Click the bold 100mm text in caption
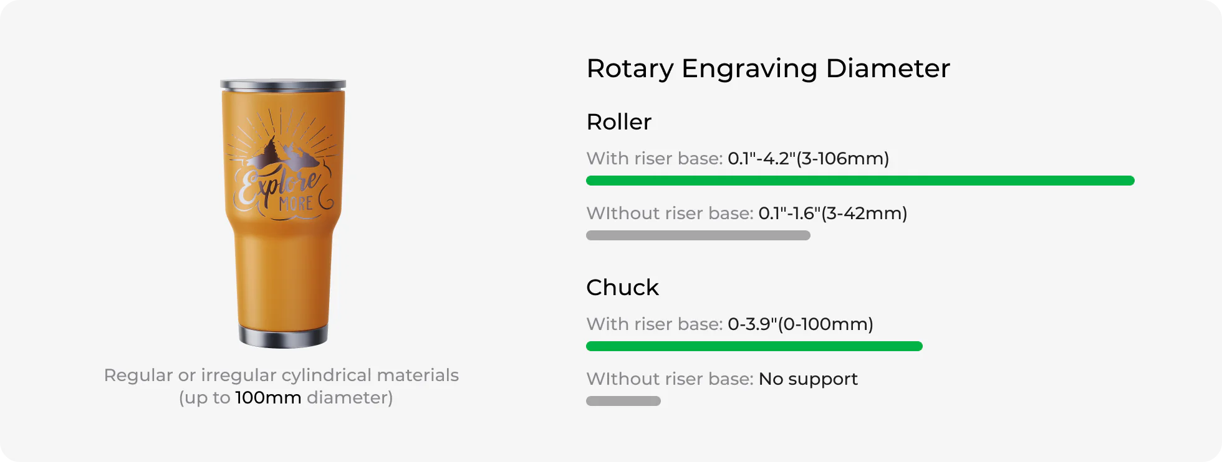 click(x=268, y=398)
